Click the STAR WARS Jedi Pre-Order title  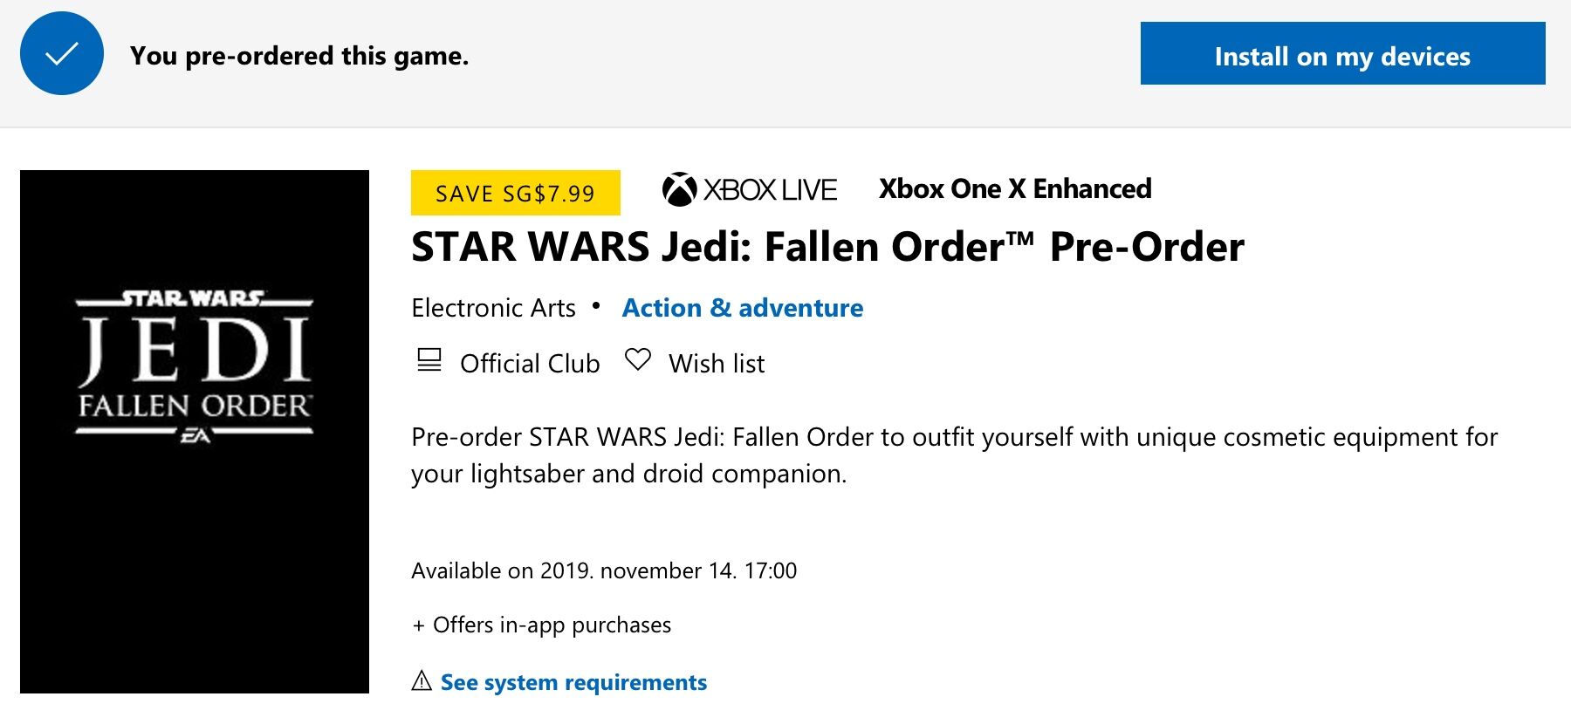tap(827, 247)
